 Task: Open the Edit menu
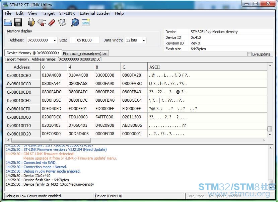click(20, 13)
